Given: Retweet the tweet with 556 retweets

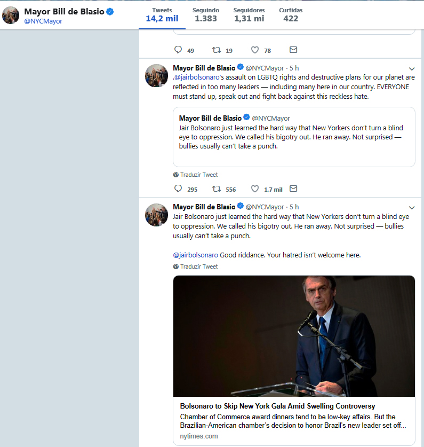Looking at the screenshot, I should click(x=217, y=189).
